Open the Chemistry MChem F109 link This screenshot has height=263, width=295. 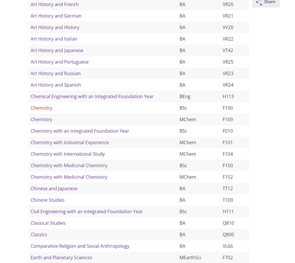tap(41, 119)
